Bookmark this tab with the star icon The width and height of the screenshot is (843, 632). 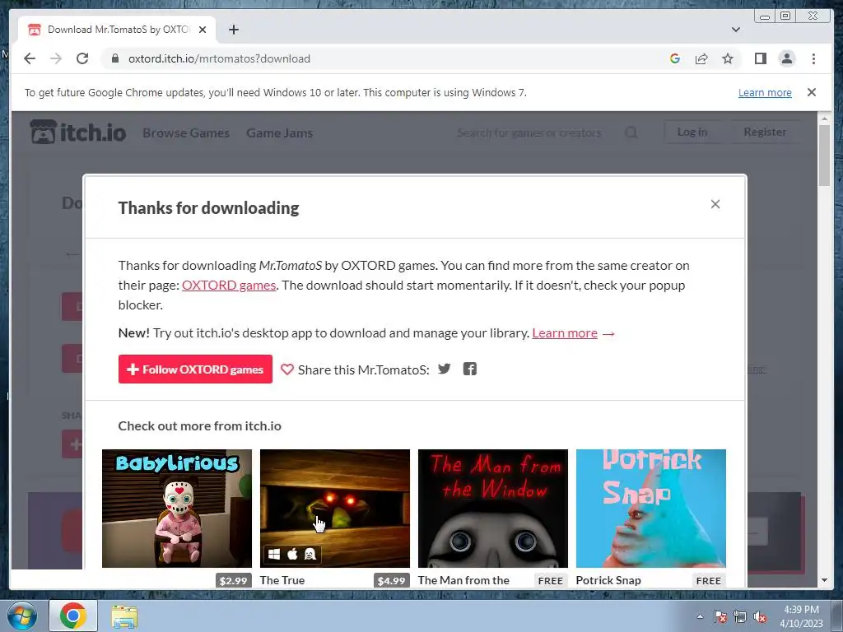coord(728,58)
